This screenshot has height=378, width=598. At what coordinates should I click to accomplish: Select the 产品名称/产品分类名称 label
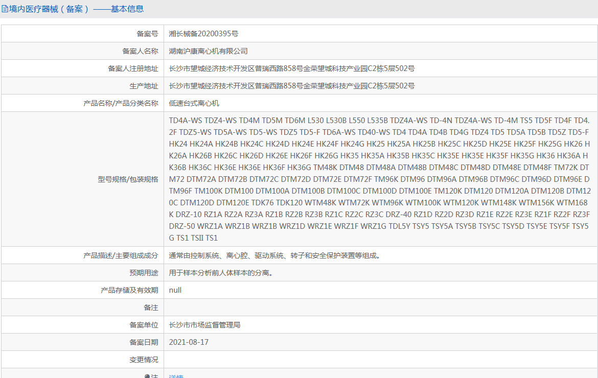[121, 103]
